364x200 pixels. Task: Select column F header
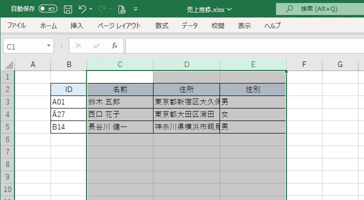(x=304, y=64)
